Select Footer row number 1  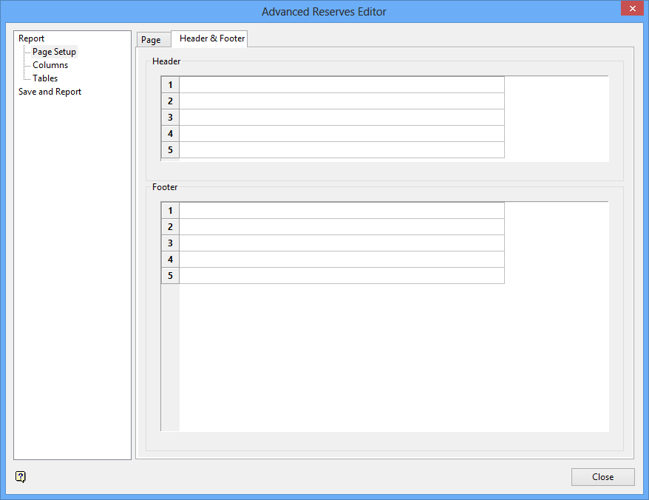click(170, 211)
